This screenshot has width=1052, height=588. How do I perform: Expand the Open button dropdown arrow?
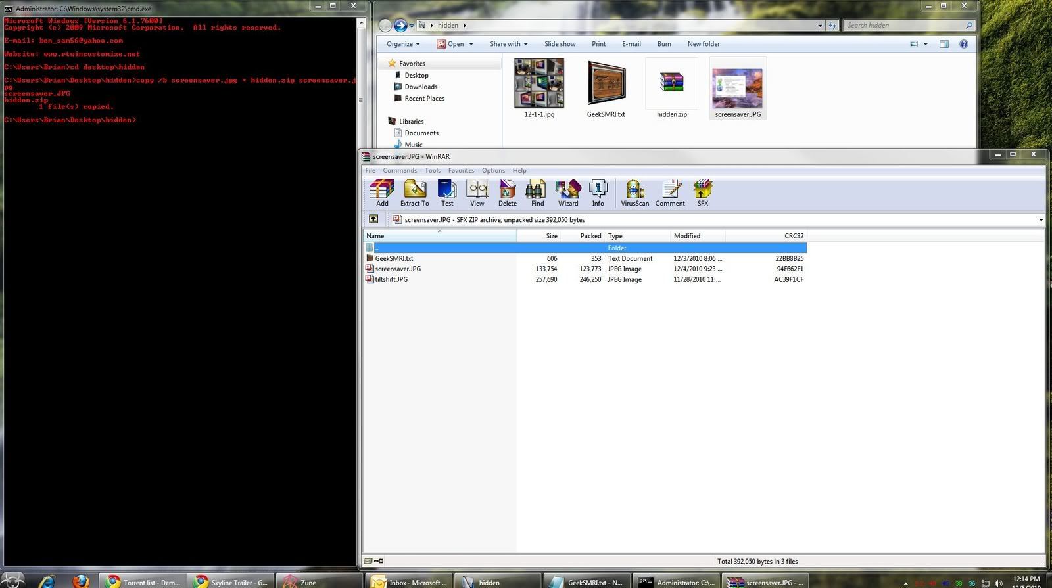tap(471, 44)
